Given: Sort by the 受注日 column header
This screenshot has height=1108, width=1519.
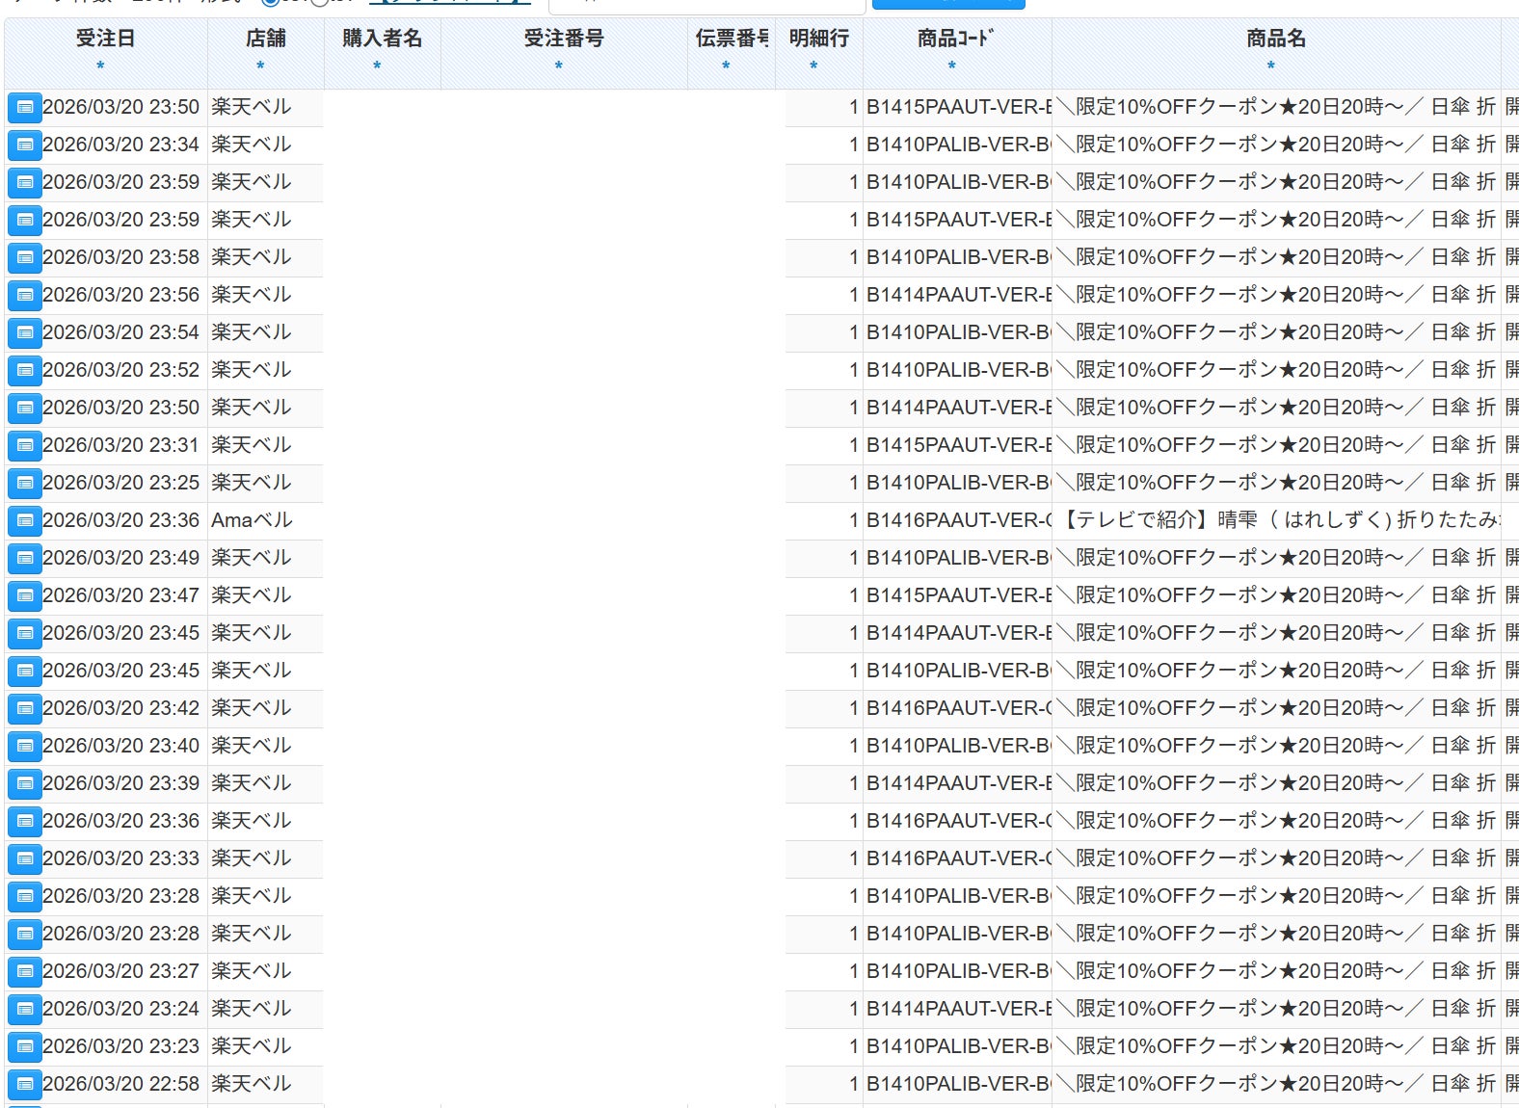Looking at the screenshot, I should pyautogui.click(x=105, y=39).
